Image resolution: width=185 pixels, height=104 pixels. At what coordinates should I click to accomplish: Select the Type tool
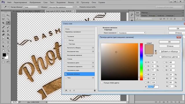tap(8, 43)
